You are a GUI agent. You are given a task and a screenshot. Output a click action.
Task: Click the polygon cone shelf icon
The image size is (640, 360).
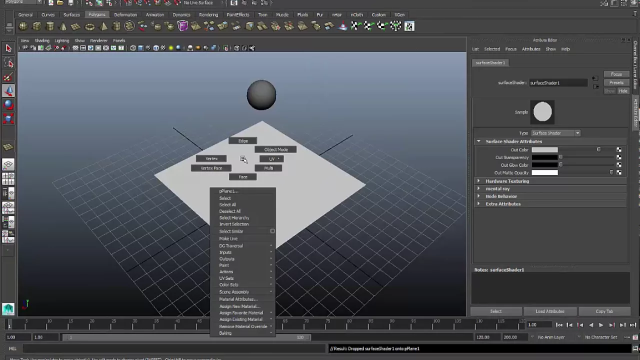(x=63, y=26)
